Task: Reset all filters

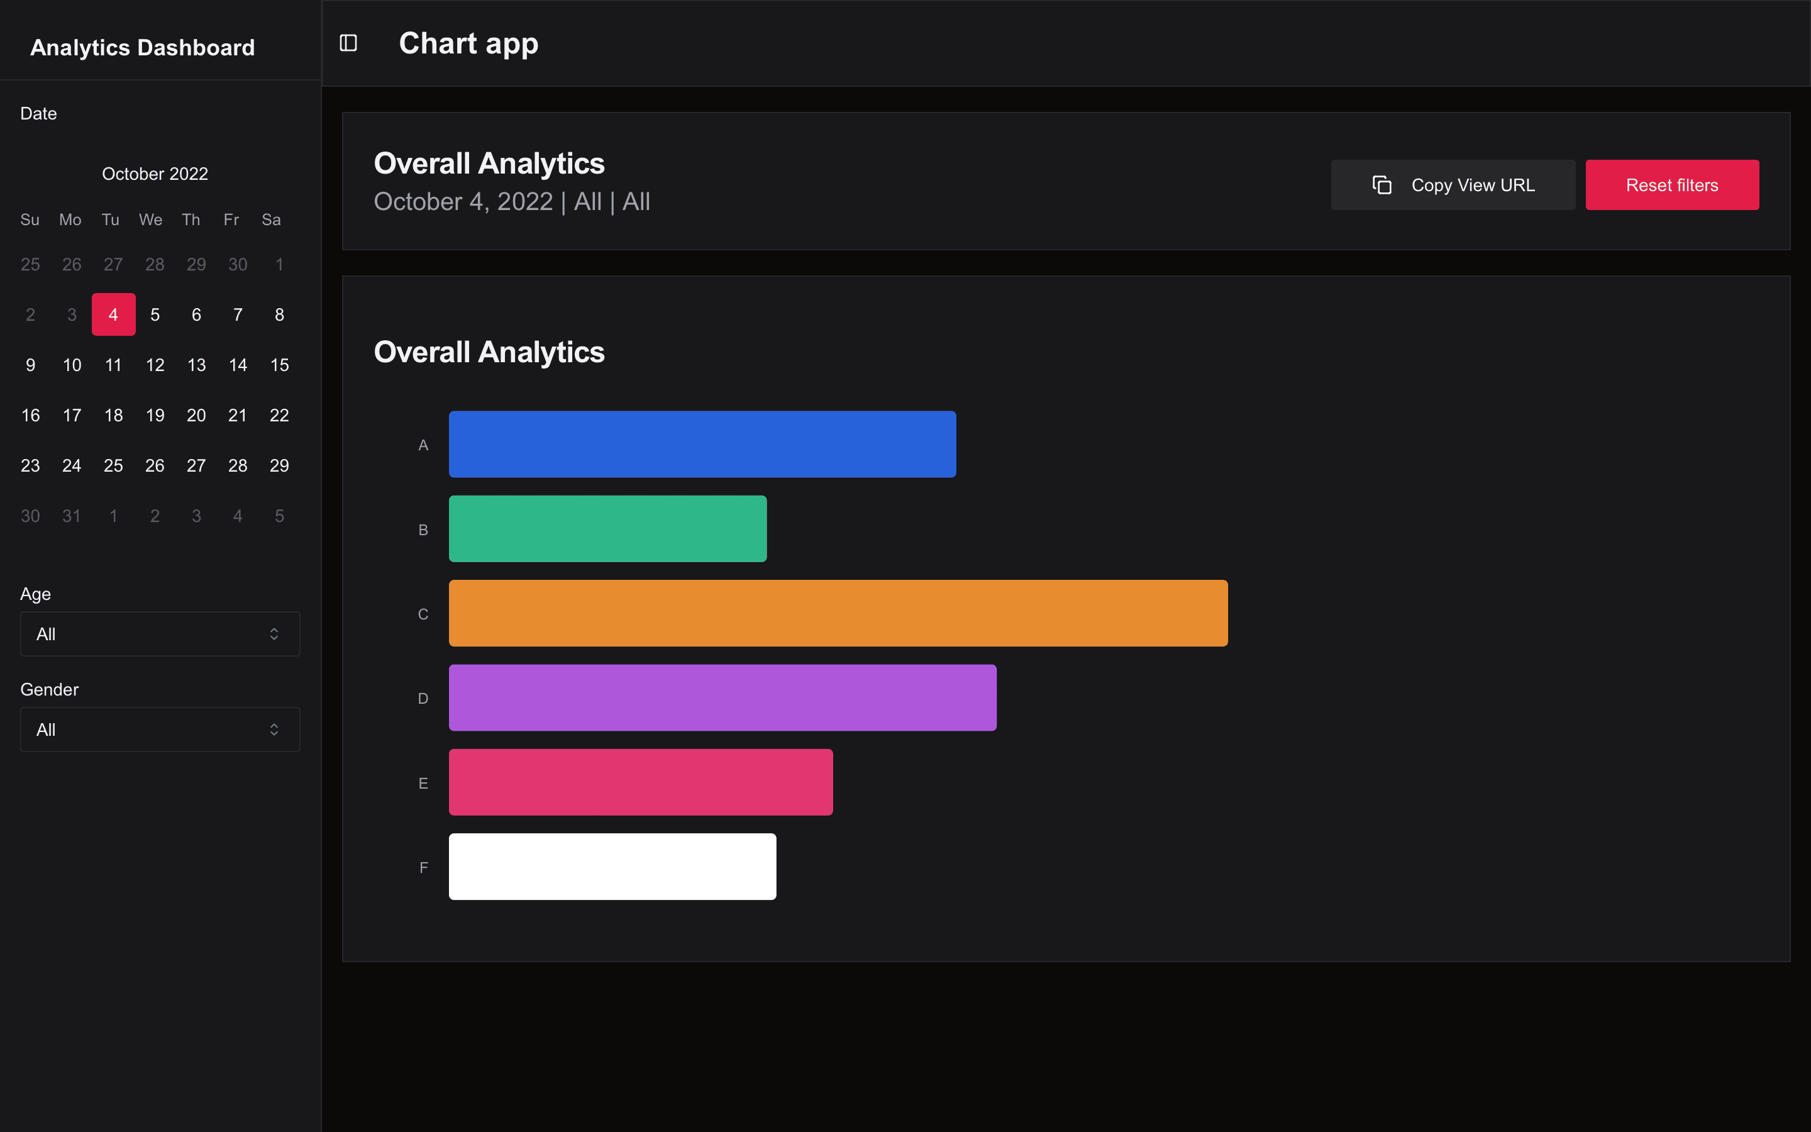Action: tap(1672, 185)
